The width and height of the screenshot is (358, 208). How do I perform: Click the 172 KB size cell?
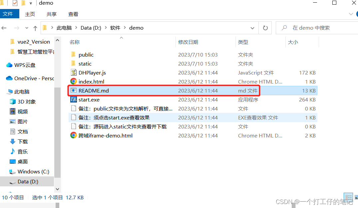[x=307, y=73]
